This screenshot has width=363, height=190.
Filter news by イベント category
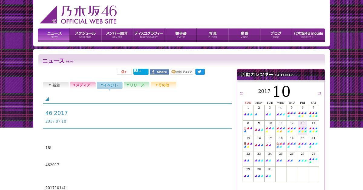pos(110,85)
